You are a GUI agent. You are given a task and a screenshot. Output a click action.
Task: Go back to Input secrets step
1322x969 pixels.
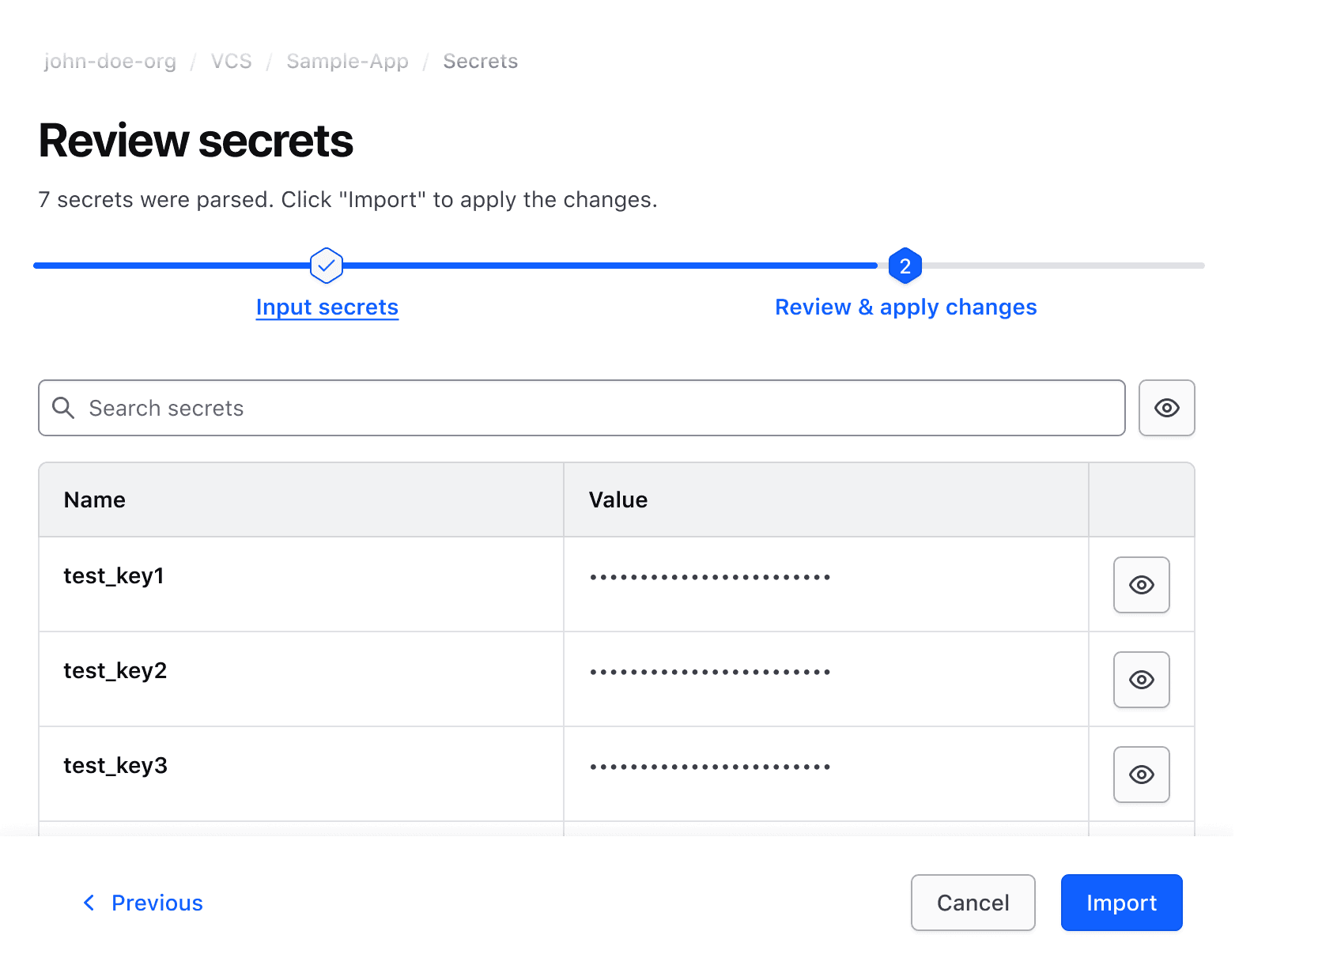(327, 307)
